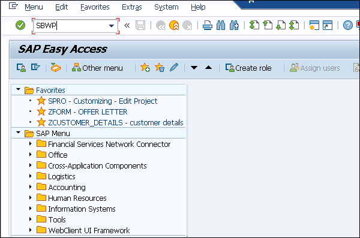360x238 pixels.
Task: Expand the Logistics folder
Action: pyautogui.click(x=31, y=176)
